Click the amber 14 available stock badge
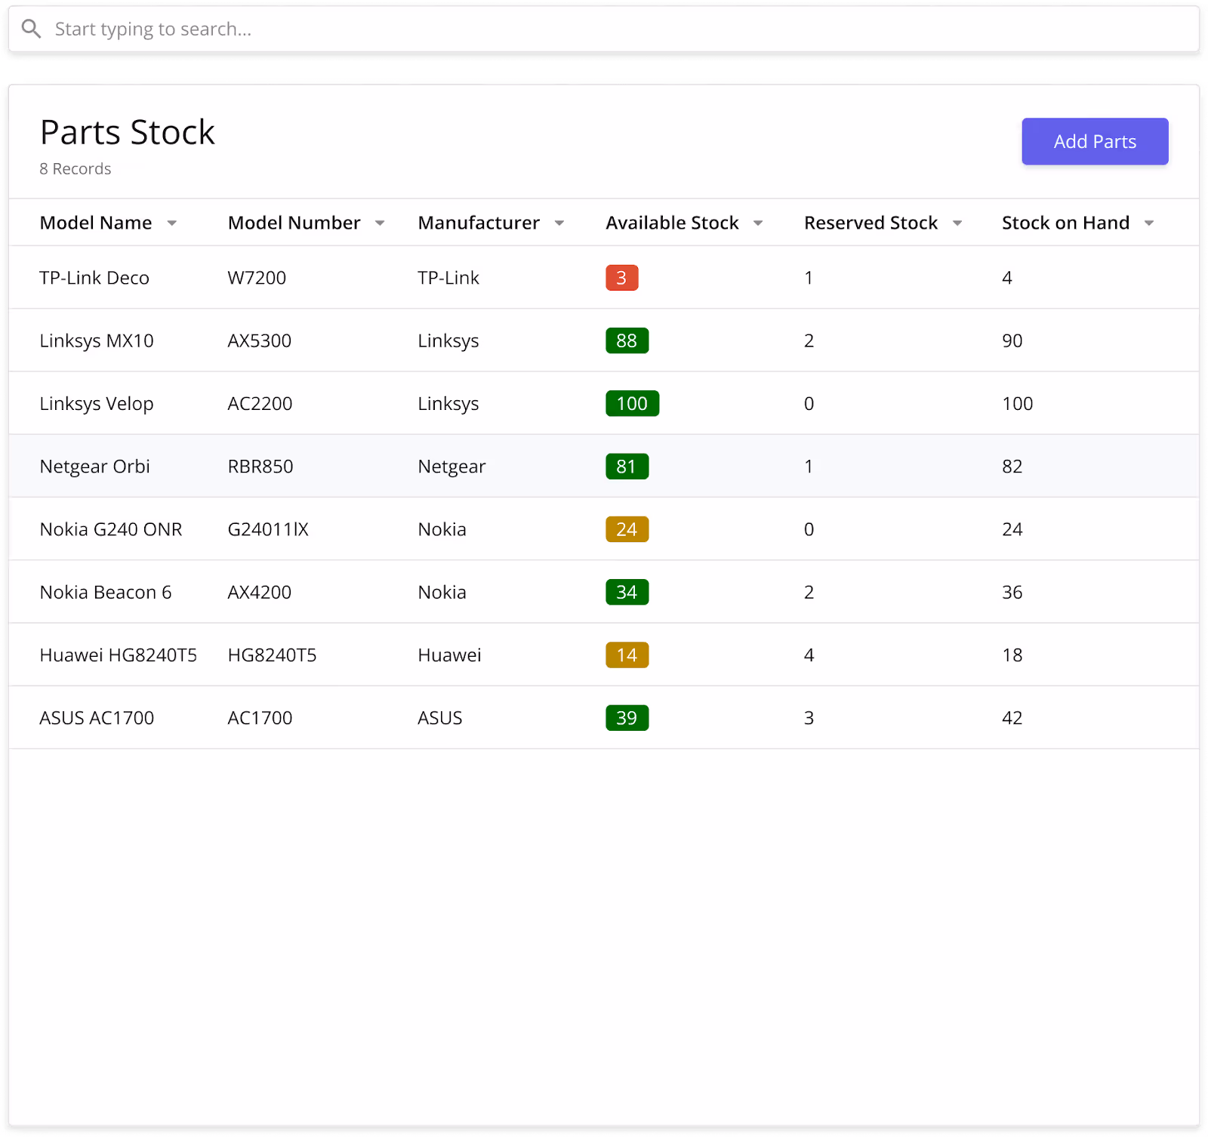 pos(627,655)
